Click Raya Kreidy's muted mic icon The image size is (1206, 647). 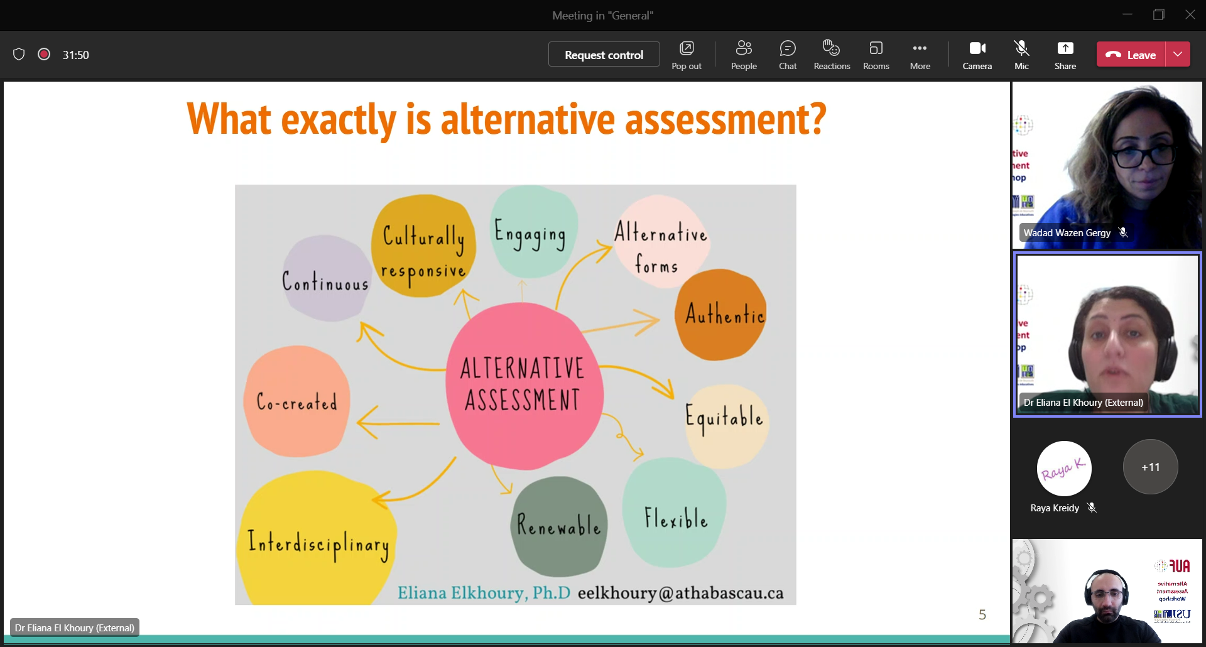[x=1092, y=508]
